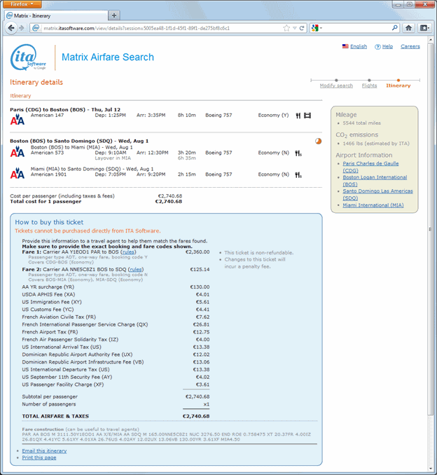Click the ITA Software logo
This screenshot has width=437, height=475.
pyautogui.click(x=28, y=57)
